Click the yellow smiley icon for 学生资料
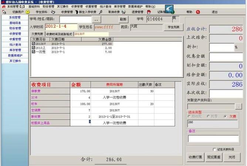The width and height of the screenshot is (247, 166). click(x=28, y=12)
